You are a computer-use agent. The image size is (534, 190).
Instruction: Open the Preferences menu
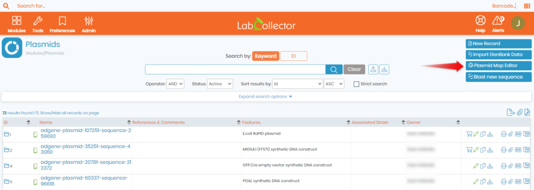click(62, 24)
